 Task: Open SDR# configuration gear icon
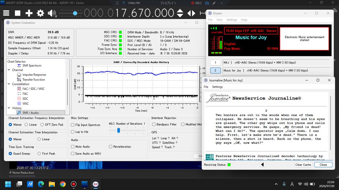tap(40, 13)
